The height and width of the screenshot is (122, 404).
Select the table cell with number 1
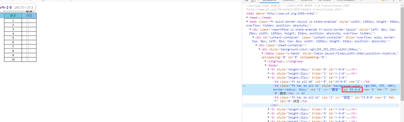13,21
